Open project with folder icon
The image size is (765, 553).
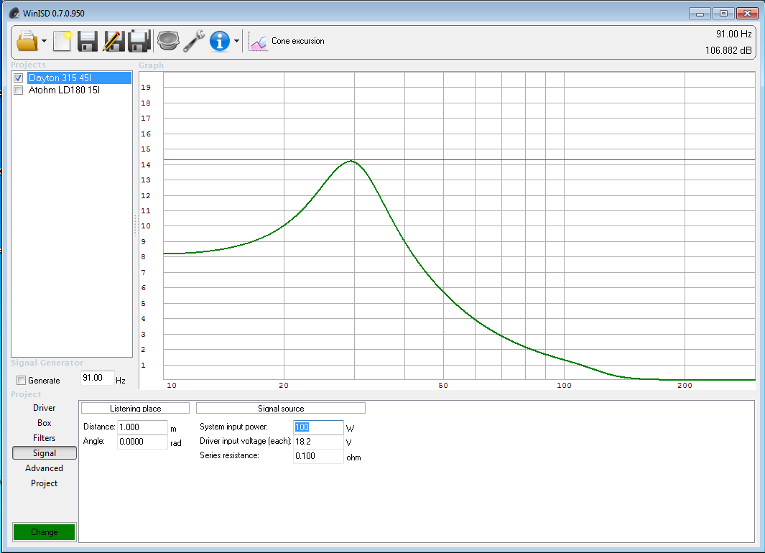(x=27, y=41)
